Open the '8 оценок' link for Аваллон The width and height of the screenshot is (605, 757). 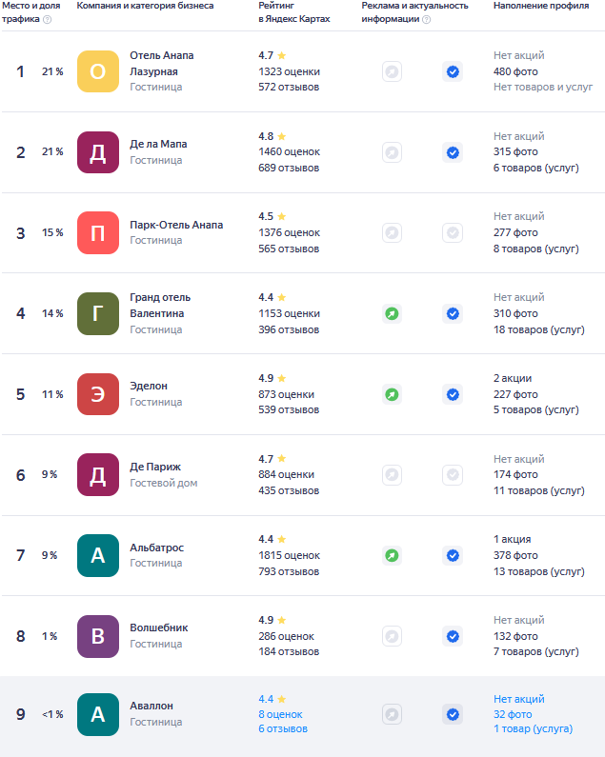280,714
